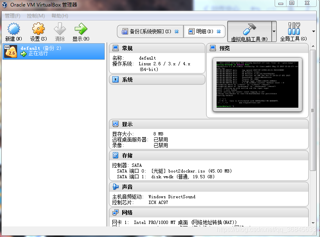Click the General section monitor icon
Image resolution: width=320 pixels, height=237 pixels.
[x=116, y=48]
